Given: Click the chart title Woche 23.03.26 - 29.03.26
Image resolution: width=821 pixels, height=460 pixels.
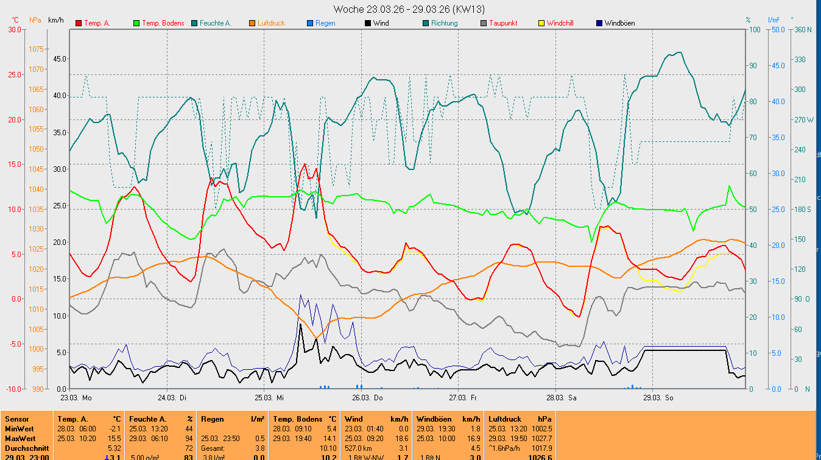Looking at the screenshot, I should point(410,9).
